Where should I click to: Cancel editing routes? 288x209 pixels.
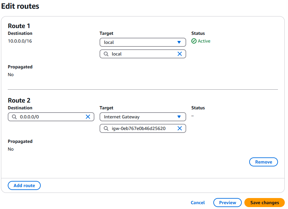(x=197, y=203)
